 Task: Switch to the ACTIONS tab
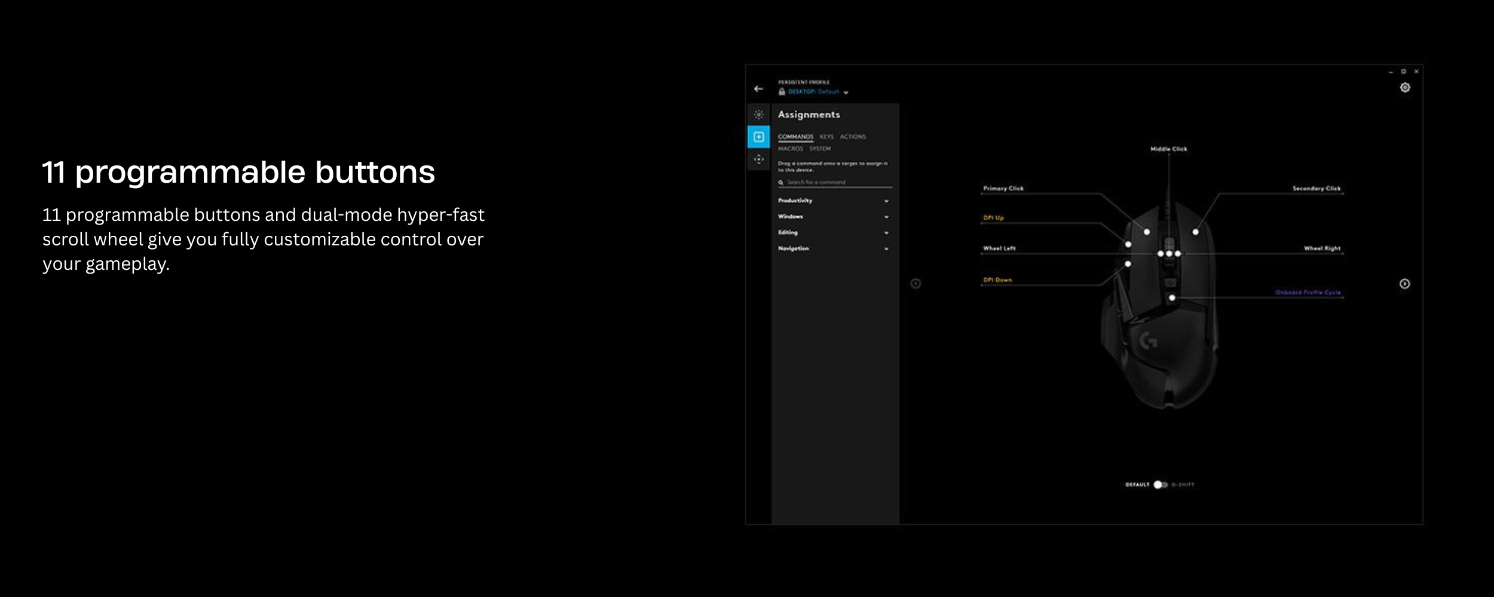(x=853, y=137)
